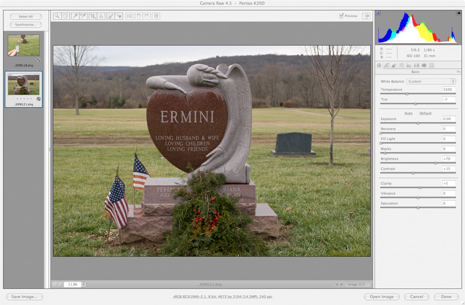Screen dimensions: 465x305
Task: Toggle the Preview checkbox
Action: click(x=341, y=16)
